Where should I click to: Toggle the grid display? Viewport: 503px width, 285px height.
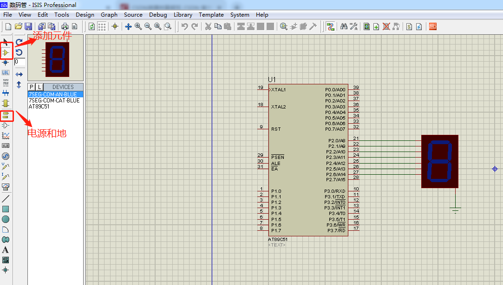point(102,26)
